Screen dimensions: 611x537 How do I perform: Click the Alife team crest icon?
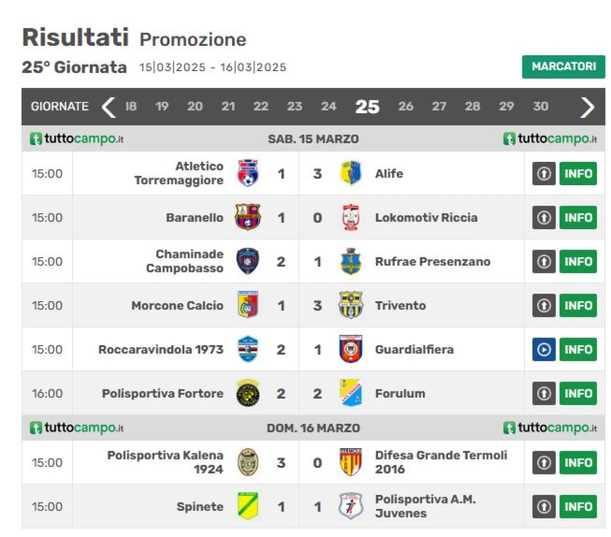(x=350, y=173)
